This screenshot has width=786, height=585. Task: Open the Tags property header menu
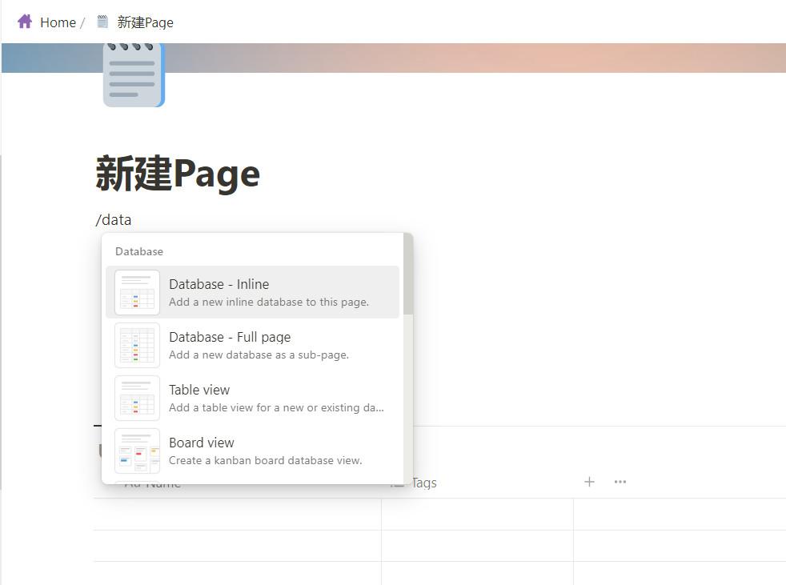(x=423, y=483)
